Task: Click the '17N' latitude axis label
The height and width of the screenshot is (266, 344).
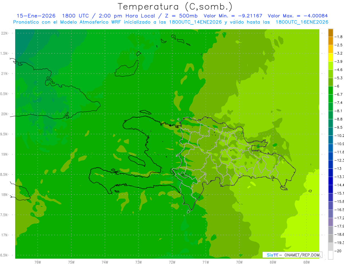Action: [x=4, y=235]
